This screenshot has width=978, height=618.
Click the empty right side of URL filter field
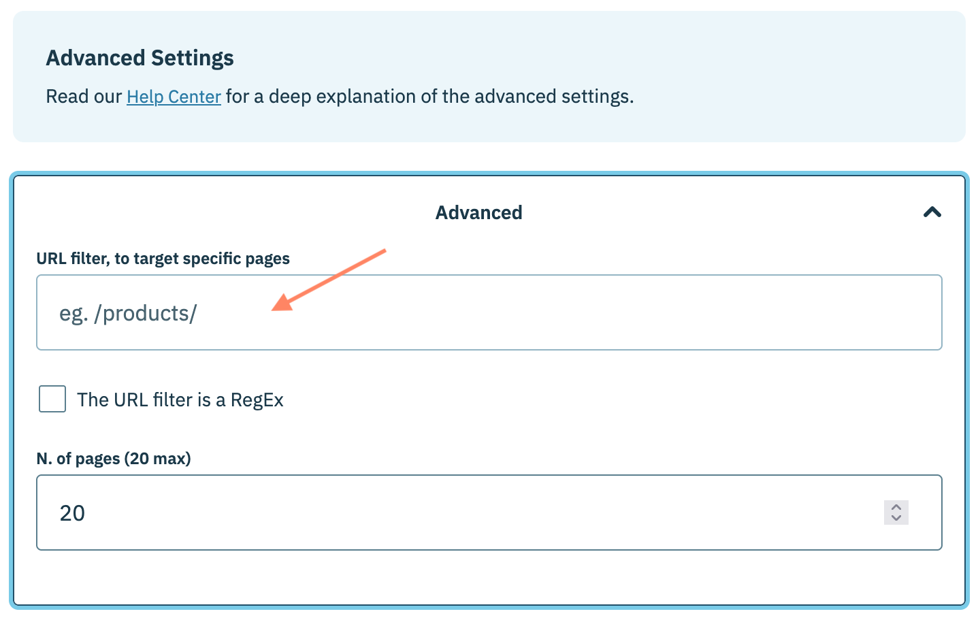[x=749, y=312]
